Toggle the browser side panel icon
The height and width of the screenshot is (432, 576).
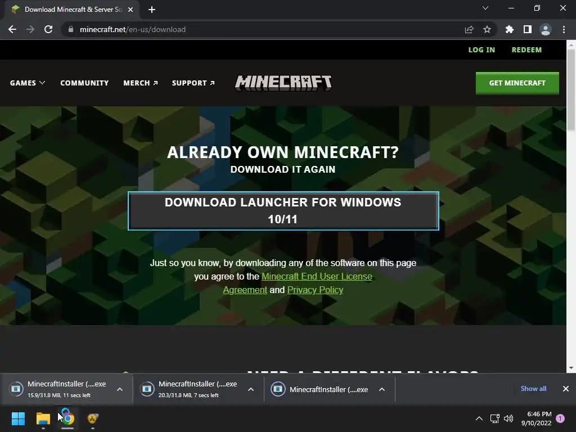528,29
